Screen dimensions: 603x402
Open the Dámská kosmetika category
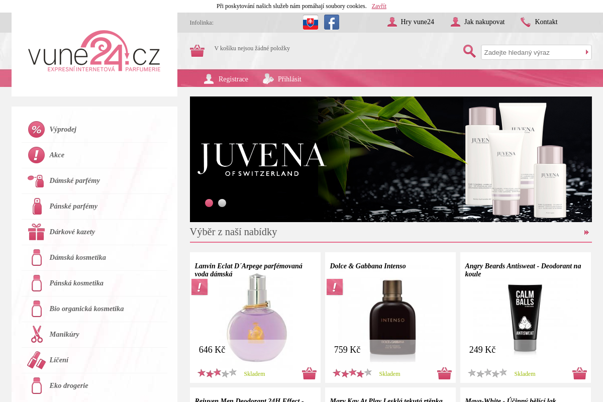pos(78,257)
